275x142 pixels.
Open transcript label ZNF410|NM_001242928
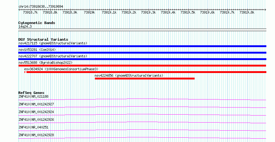pos(36,135)
